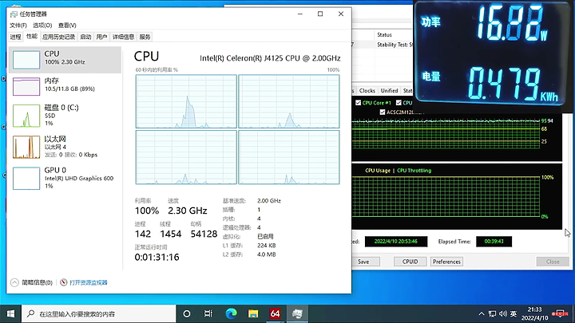Switch to the 进程 tab

point(15,37)
